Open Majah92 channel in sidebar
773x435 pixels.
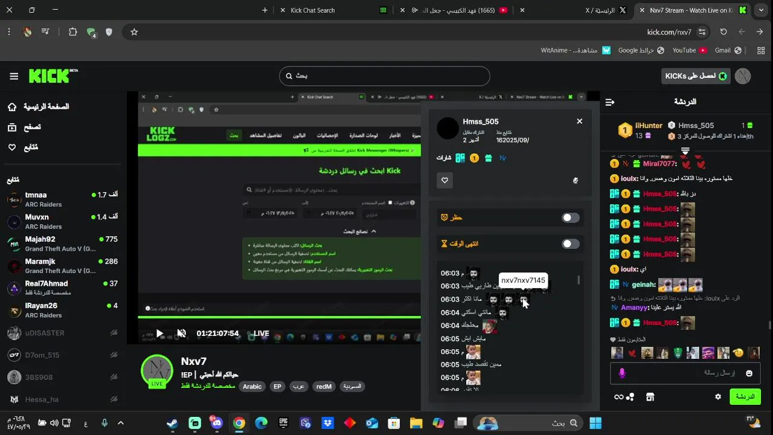(62, 244)
